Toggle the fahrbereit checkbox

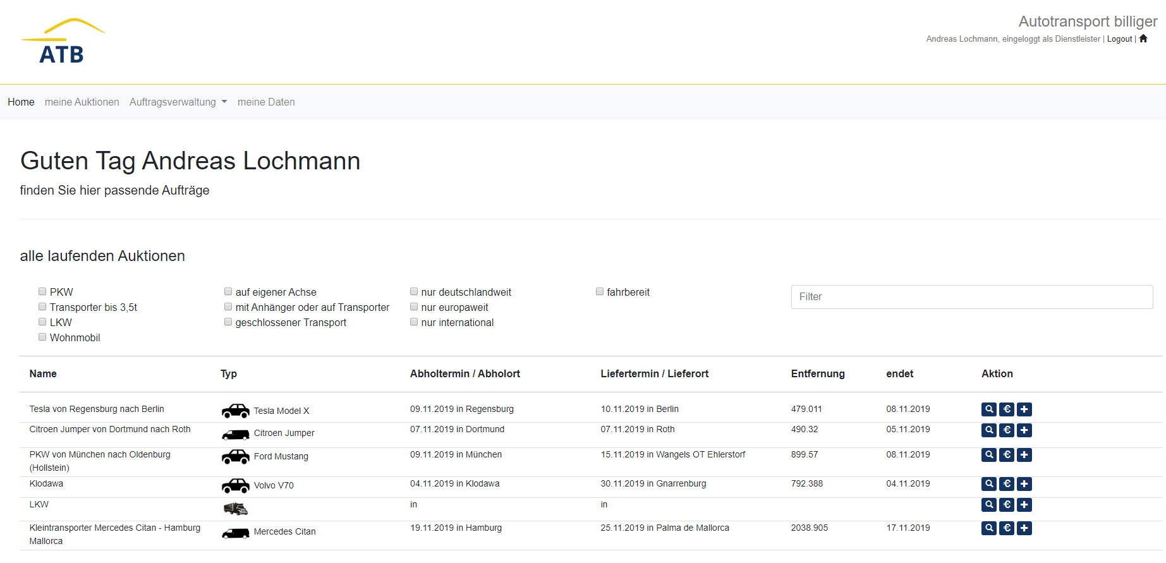click(x=600, y=291)
